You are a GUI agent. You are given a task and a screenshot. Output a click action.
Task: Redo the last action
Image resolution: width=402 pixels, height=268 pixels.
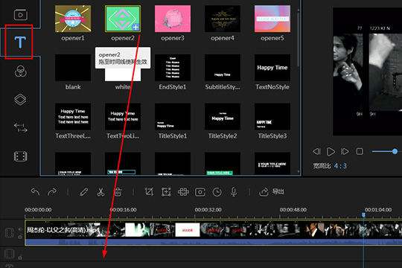click(52, 191)
